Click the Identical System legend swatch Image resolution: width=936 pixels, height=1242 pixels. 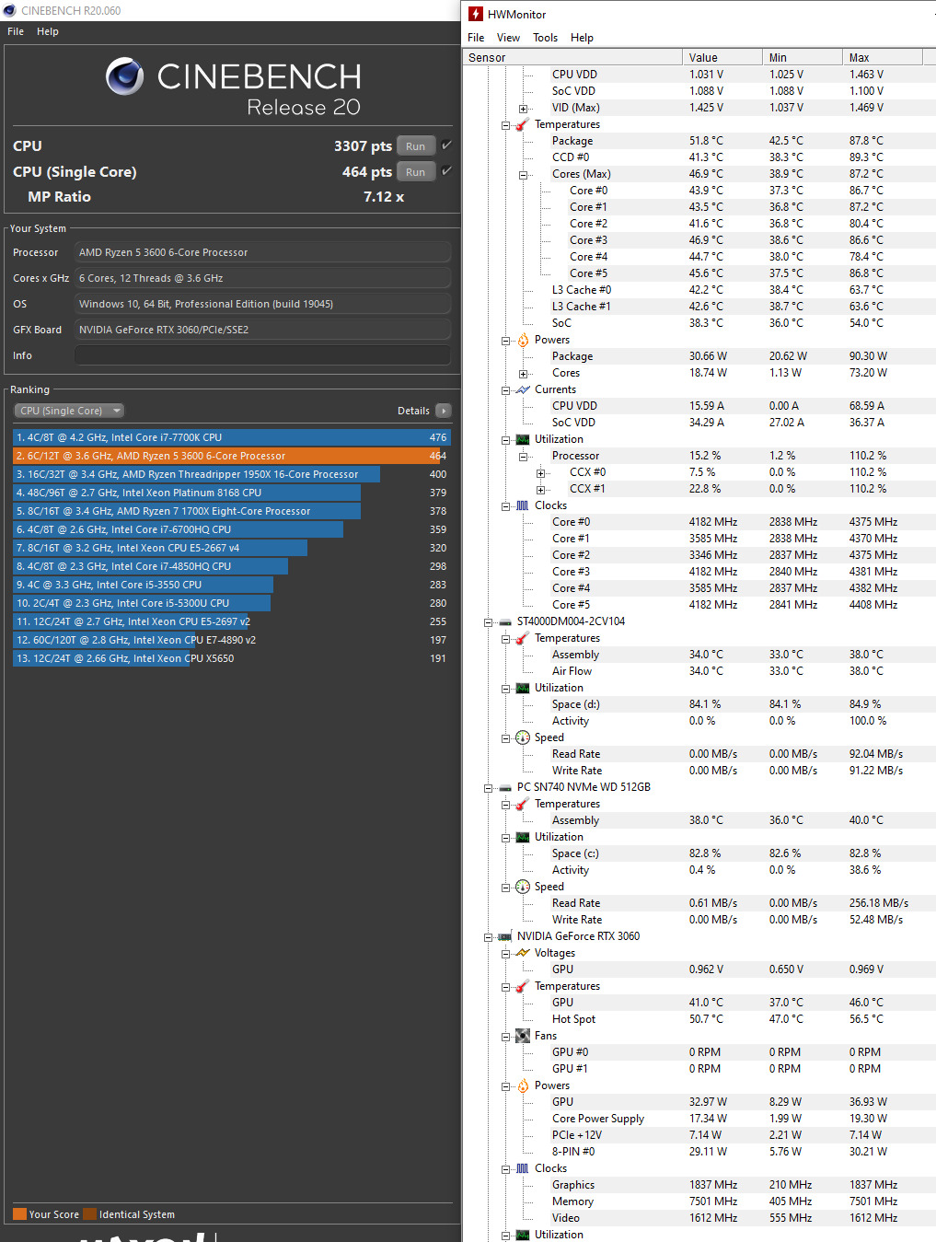click(x=90, y=1213)
